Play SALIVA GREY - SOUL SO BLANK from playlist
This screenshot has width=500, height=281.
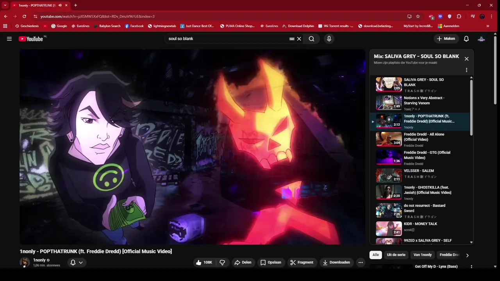pyautogui.click(x=420, y=85)
